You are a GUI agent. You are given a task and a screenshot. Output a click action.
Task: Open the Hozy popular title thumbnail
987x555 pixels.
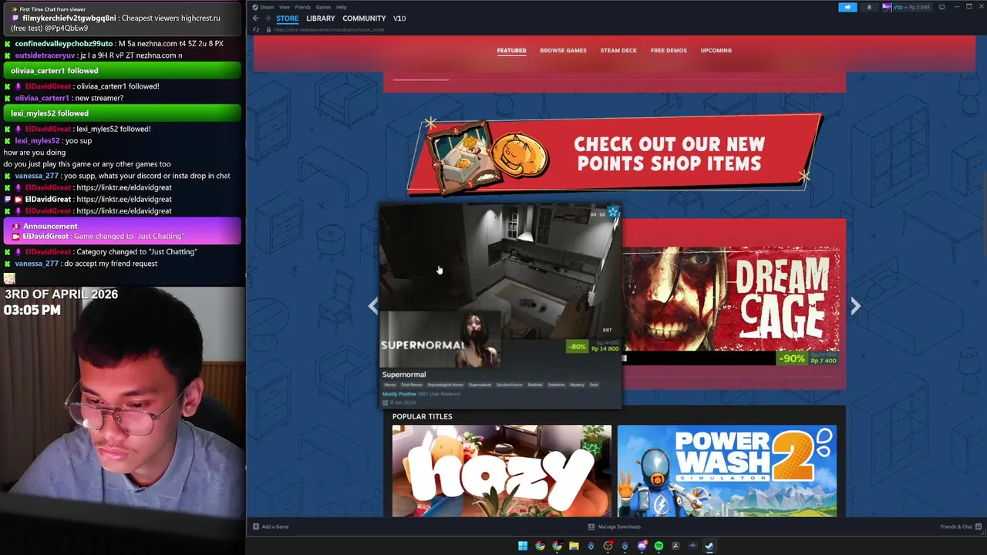coord(501,470)
